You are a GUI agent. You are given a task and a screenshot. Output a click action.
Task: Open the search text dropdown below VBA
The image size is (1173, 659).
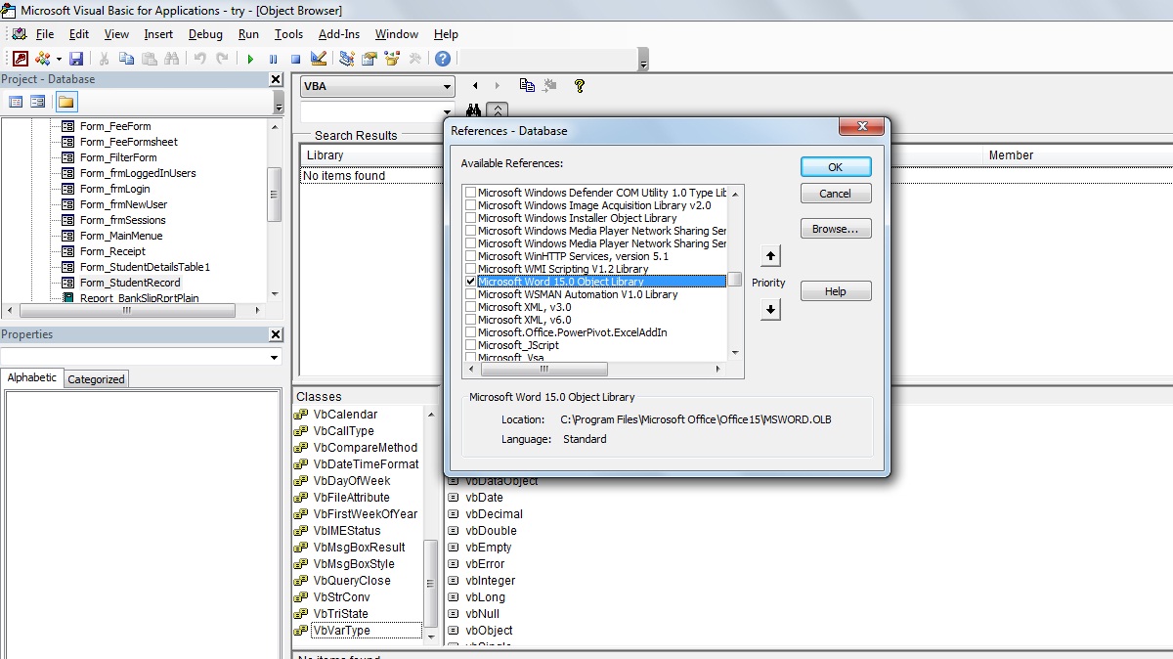point(447,111)
